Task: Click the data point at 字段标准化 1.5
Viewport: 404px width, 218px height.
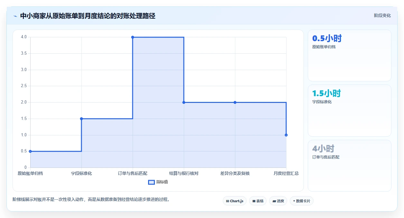Action: 81,119
